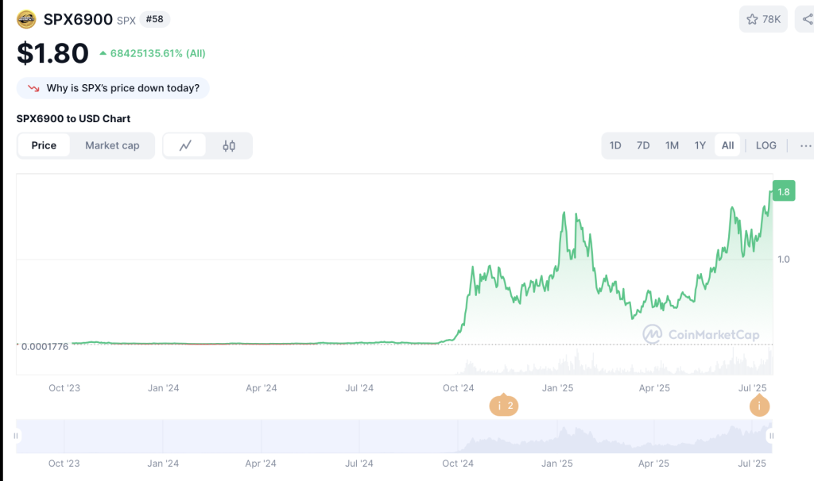Set chart range to All

click(x=728, y=145)
